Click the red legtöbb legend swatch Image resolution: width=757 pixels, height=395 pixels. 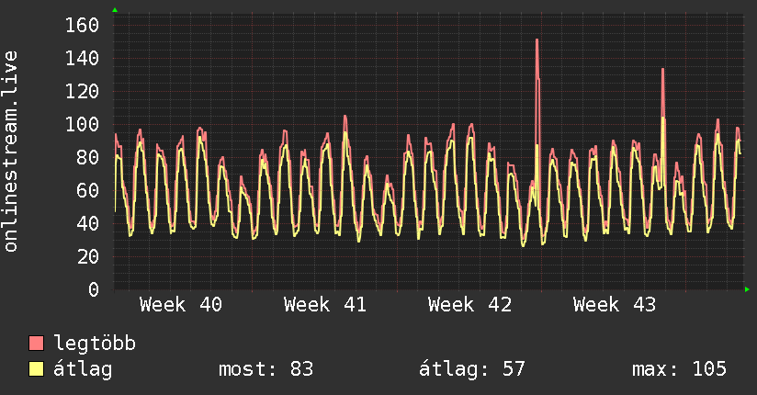[37, 344]
